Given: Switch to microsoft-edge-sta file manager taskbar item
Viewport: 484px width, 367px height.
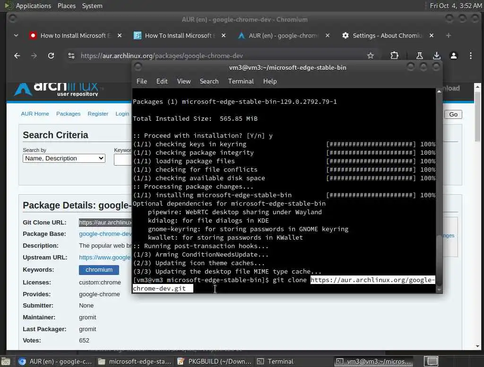Looking at the screenshot, I should point(135,361).
